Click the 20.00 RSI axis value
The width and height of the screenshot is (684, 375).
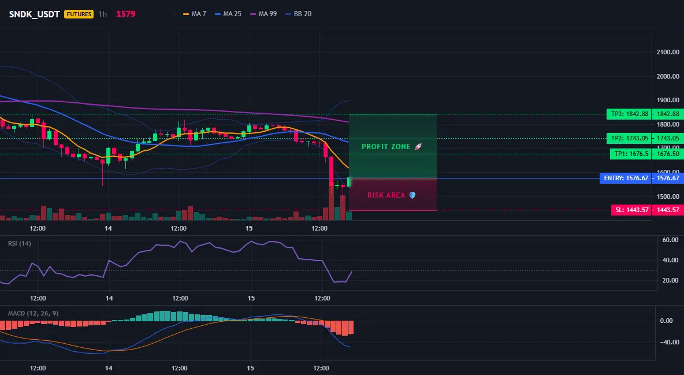coord(670,280)
